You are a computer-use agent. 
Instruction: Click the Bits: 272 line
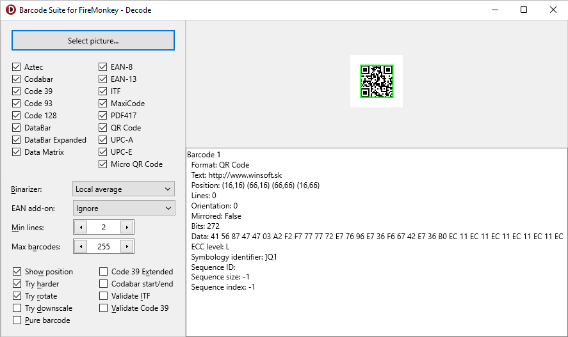(206, 226)
